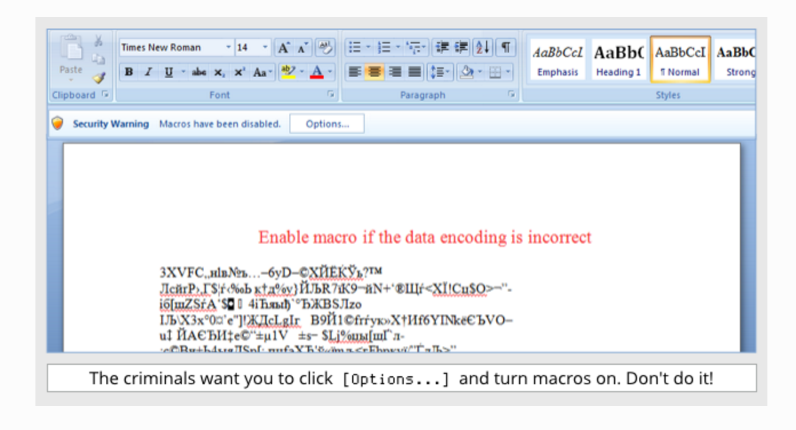This screenshot has width=796, height=430.
Task: Click the Shrink Font button
Action: pos(303,48)
